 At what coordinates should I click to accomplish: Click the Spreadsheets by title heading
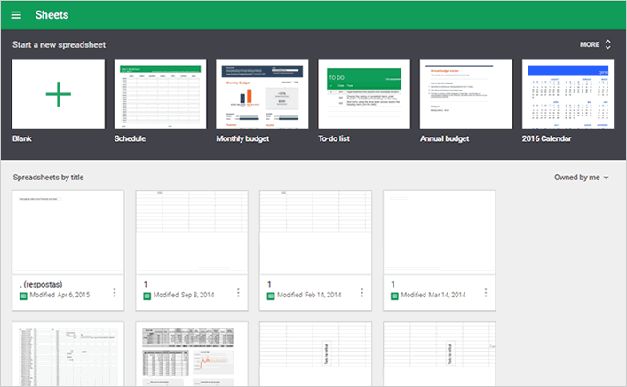tap(48, 178)
